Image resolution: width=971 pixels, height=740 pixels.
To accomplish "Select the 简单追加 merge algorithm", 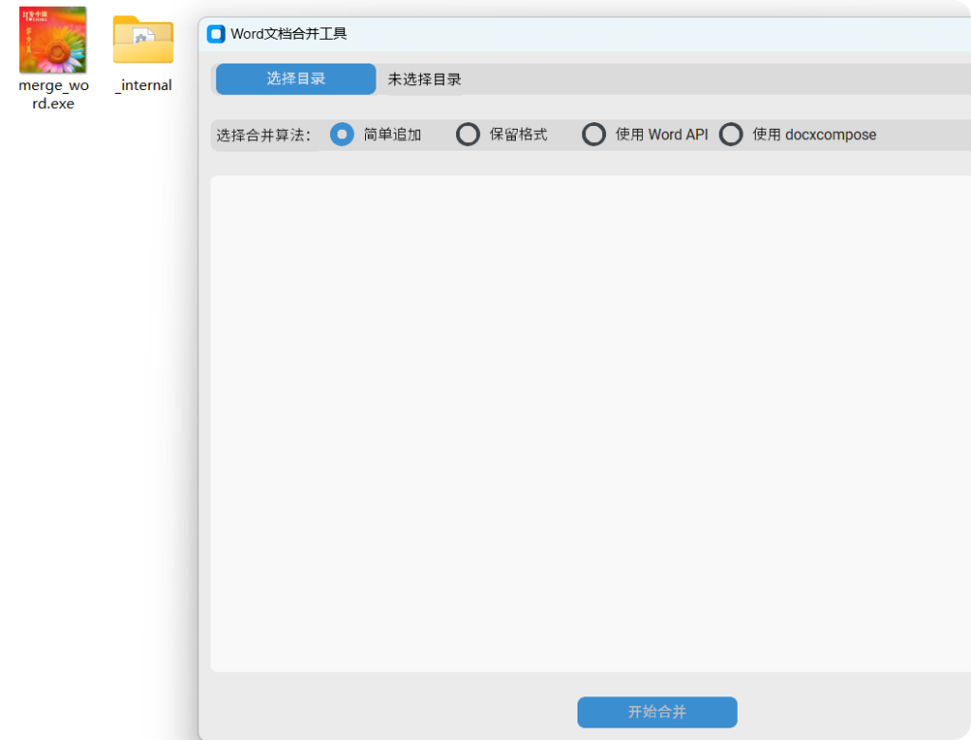I will pyautogui.click(x=341, y=135).
